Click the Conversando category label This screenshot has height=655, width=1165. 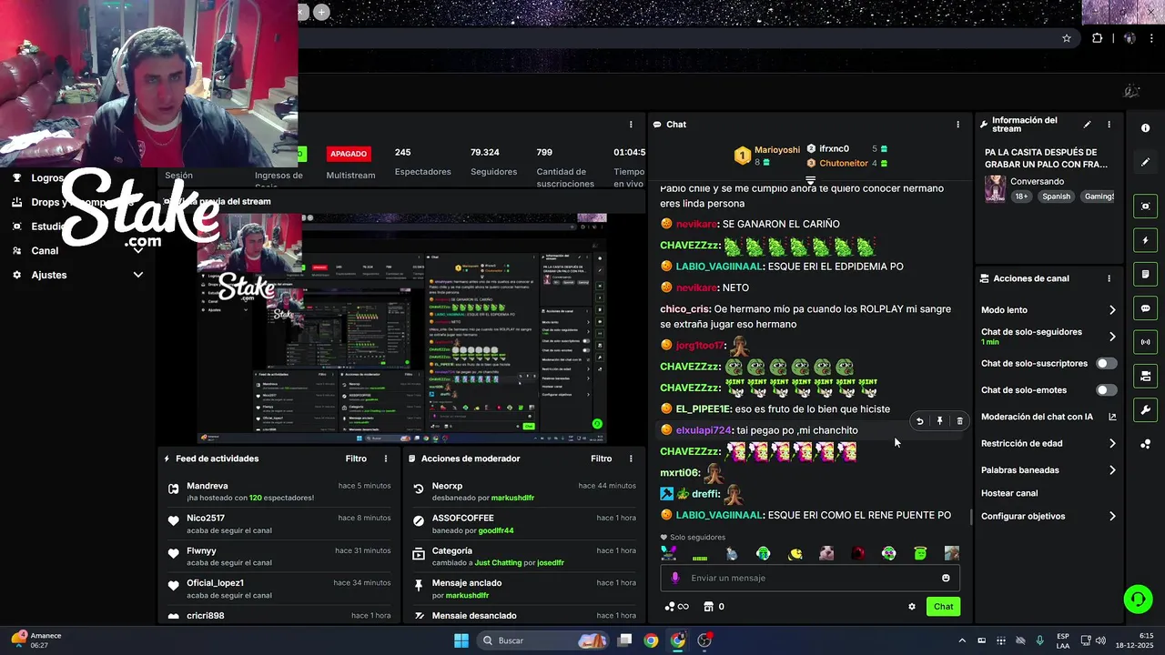[1037, 181]
